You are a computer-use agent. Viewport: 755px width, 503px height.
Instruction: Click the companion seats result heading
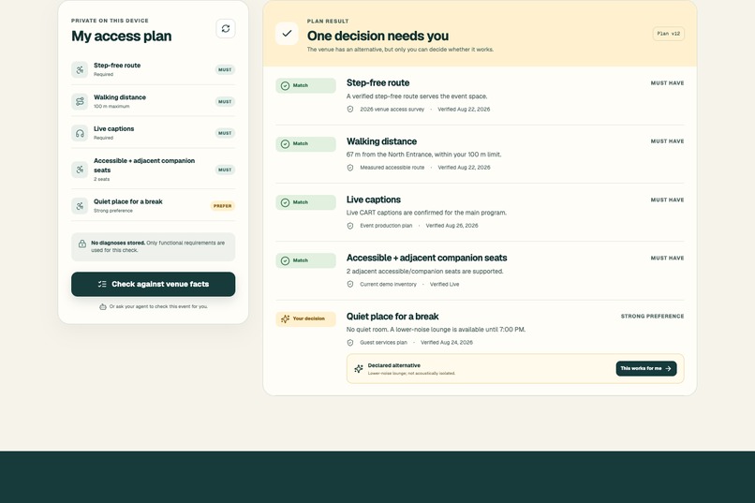426,258
